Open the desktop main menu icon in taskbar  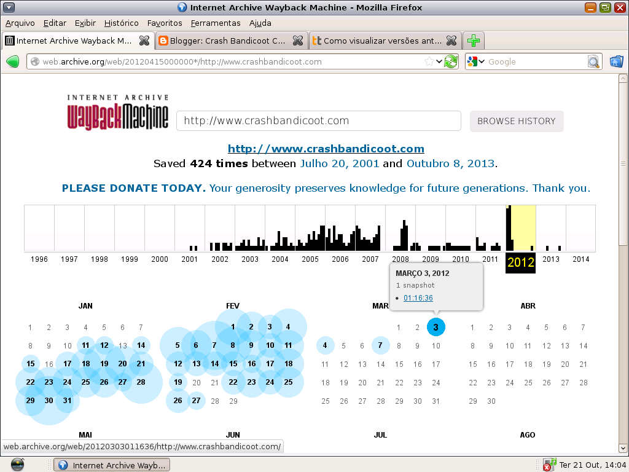[18, 465]
